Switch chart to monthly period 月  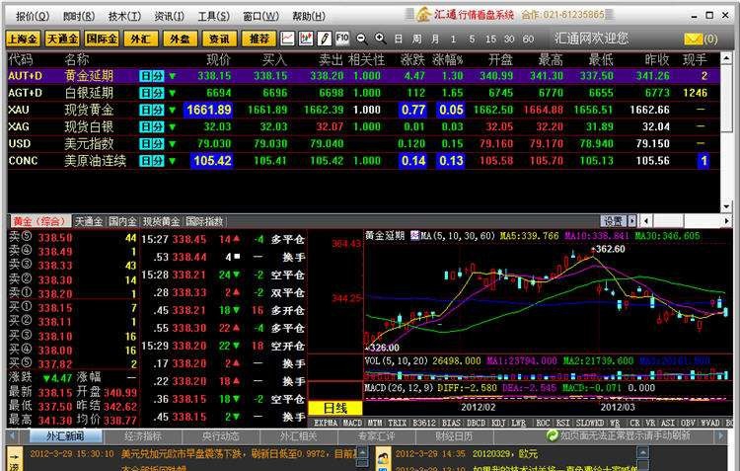point(435,39)
